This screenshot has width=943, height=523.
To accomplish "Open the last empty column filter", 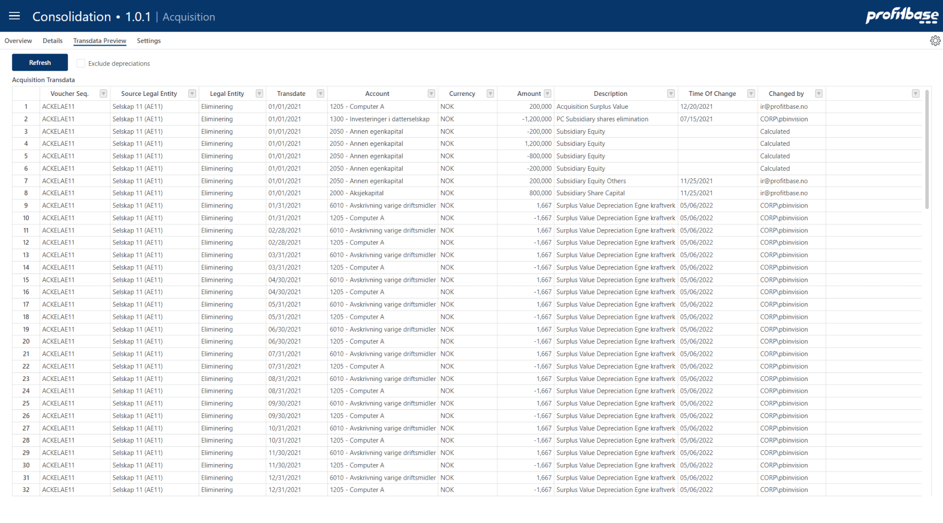I will click(x=916, y=94).
